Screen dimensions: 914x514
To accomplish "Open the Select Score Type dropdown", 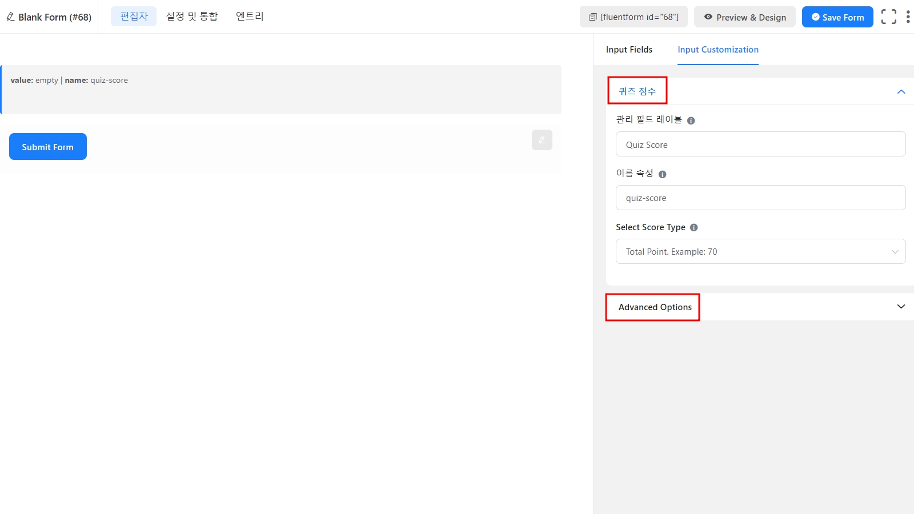I will 760,251.
